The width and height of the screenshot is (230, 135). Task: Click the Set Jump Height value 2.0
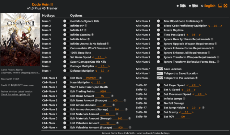[194, 108]
